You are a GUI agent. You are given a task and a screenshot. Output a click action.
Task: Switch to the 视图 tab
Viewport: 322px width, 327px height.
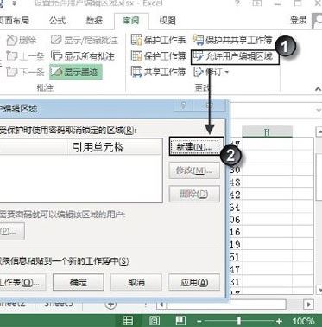point(167,21)
